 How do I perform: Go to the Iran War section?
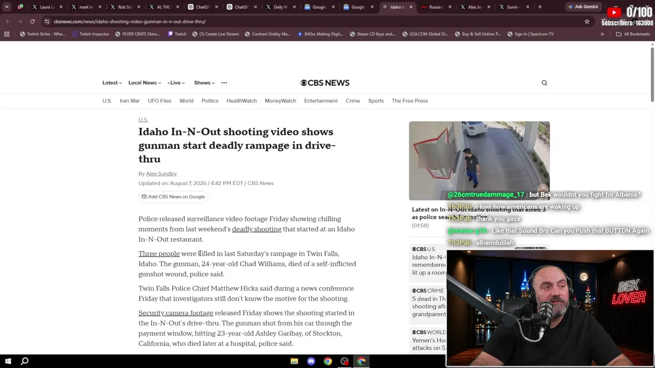pos(129,101)
